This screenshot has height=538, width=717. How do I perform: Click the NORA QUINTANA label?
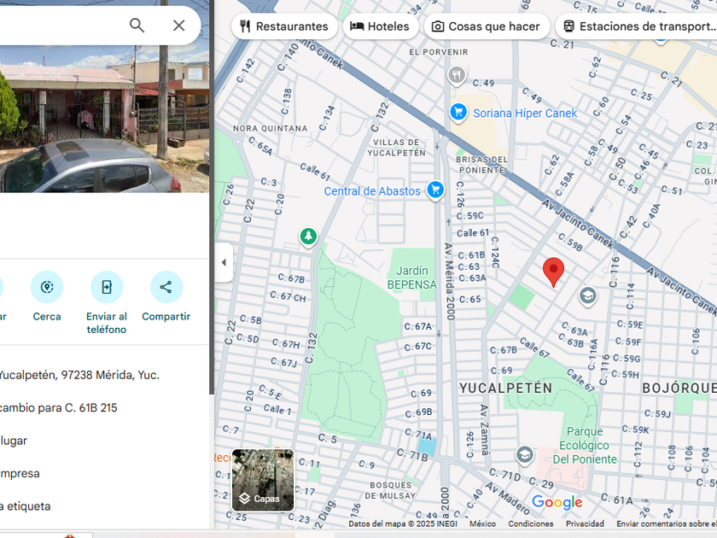271,129
